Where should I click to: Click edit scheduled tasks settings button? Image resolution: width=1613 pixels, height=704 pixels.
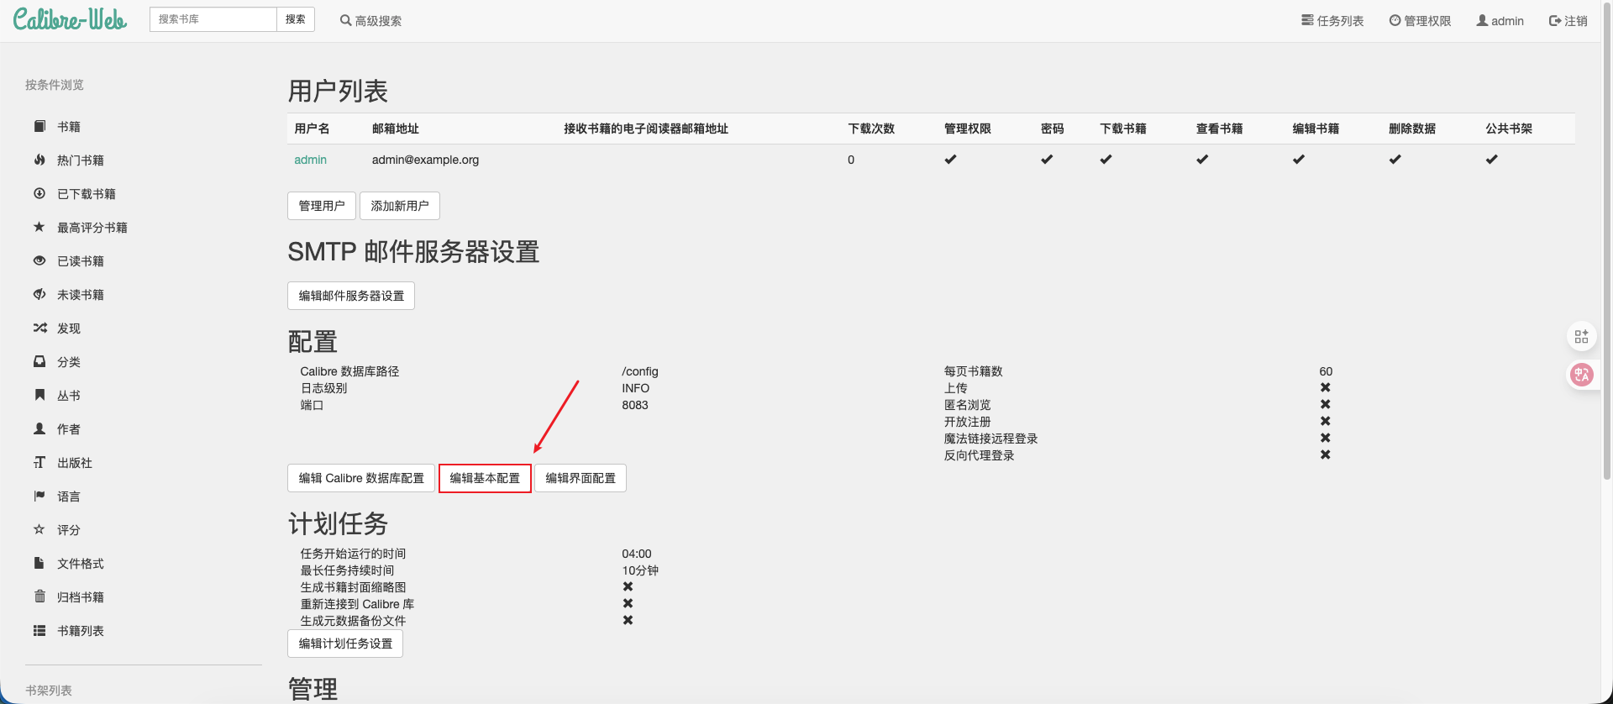345,644
